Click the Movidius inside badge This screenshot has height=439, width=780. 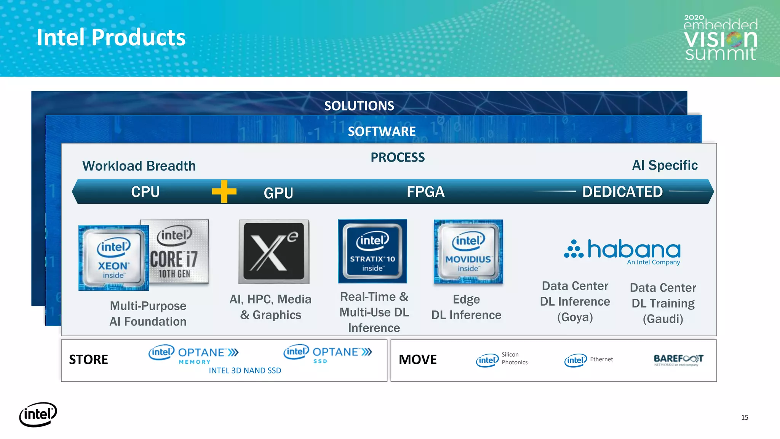coord(468,252)
